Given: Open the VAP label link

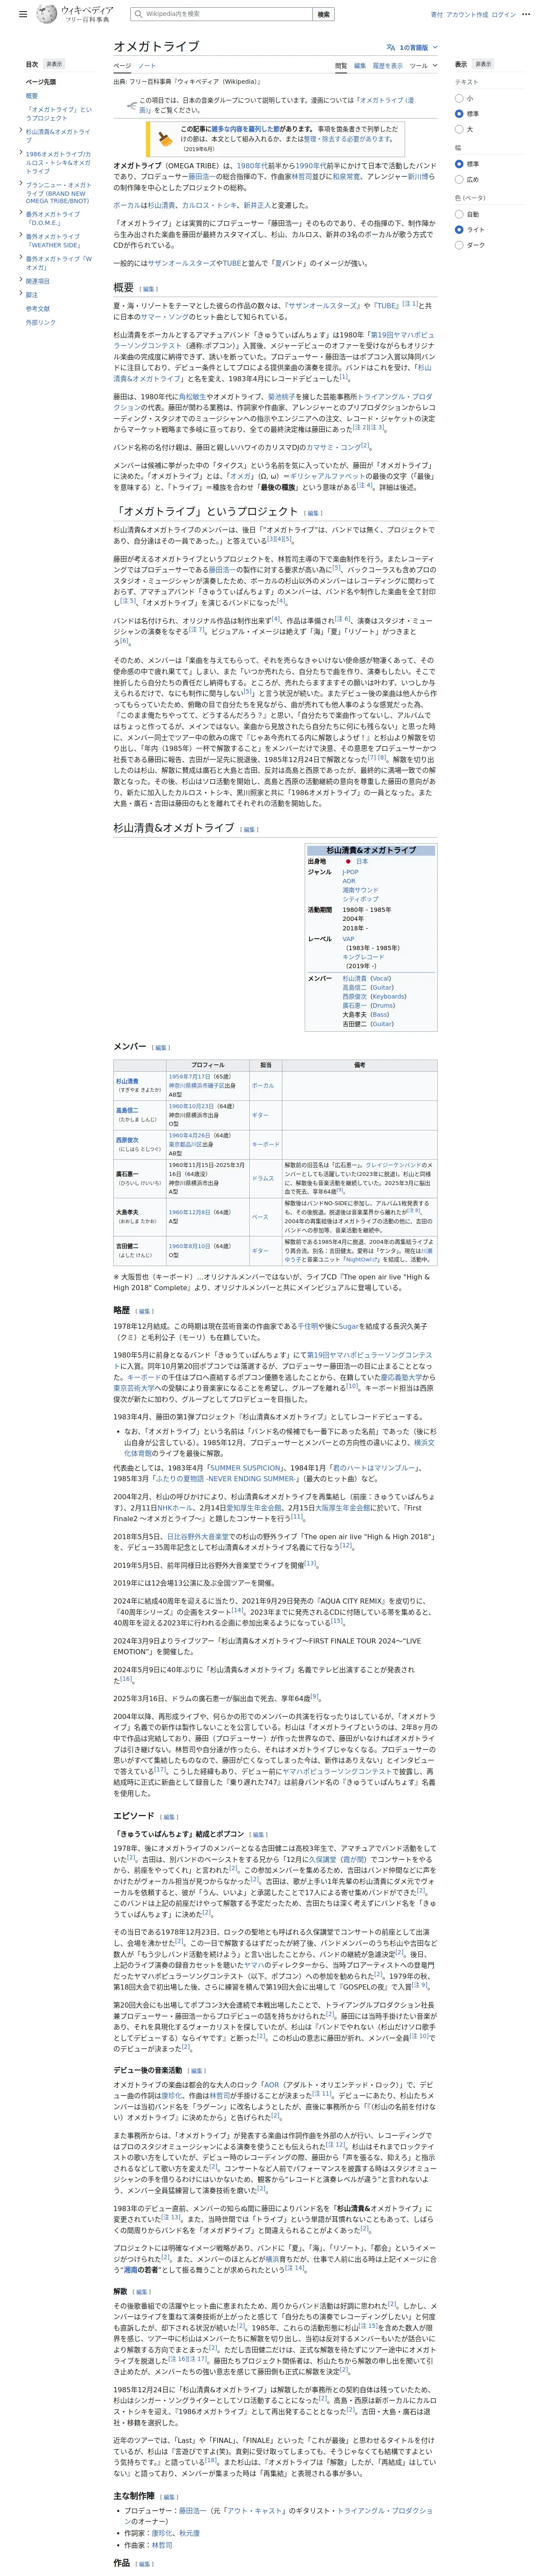Looking at the screenshot, I should pos(348,939).
